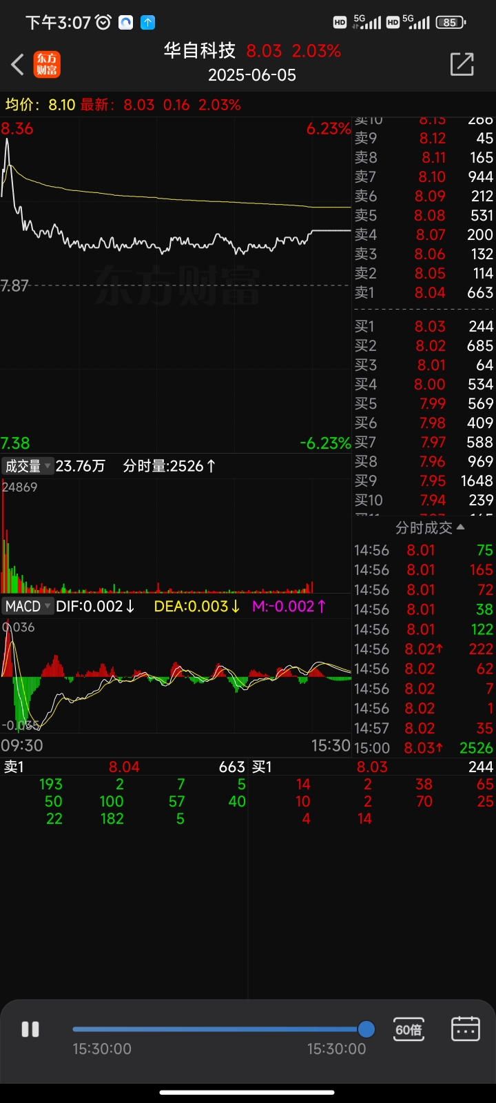Tap the M:-0.002 value

coord(289,606)
